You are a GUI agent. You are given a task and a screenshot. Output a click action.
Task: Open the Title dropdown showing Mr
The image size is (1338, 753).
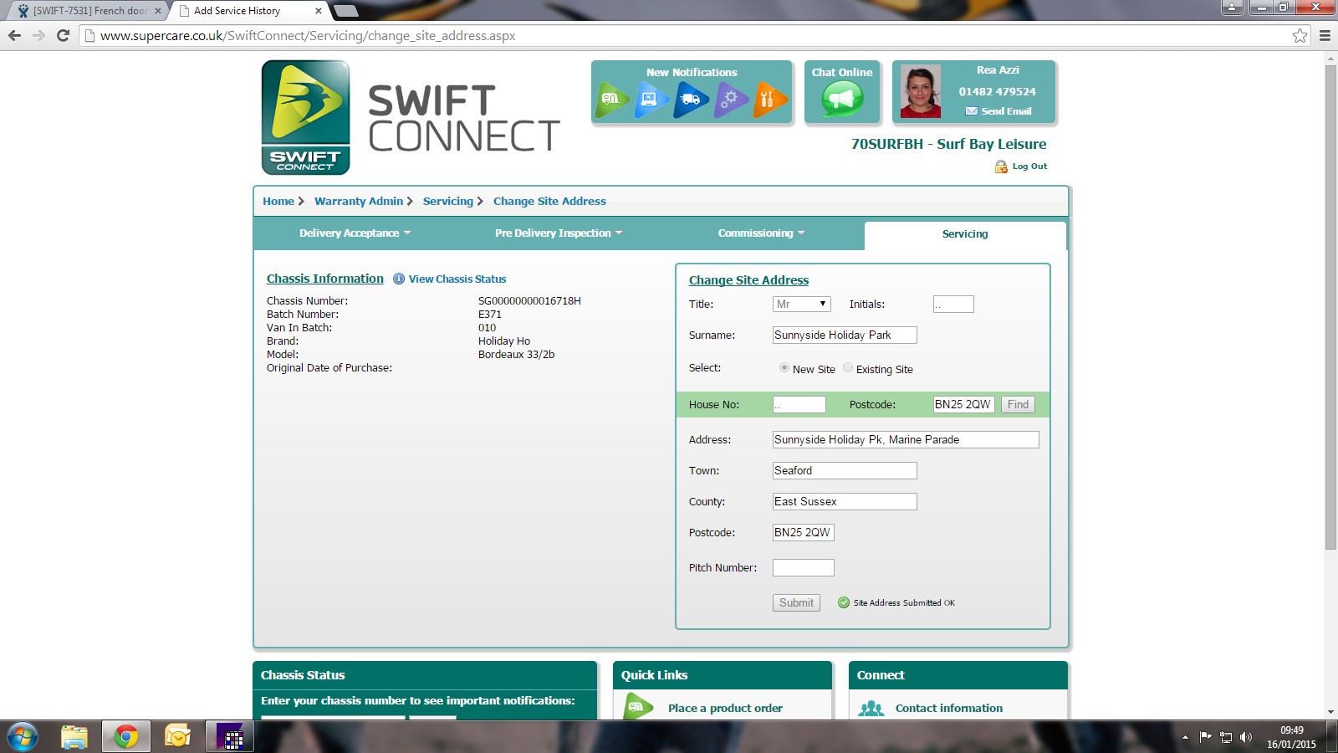click(801, 305)
